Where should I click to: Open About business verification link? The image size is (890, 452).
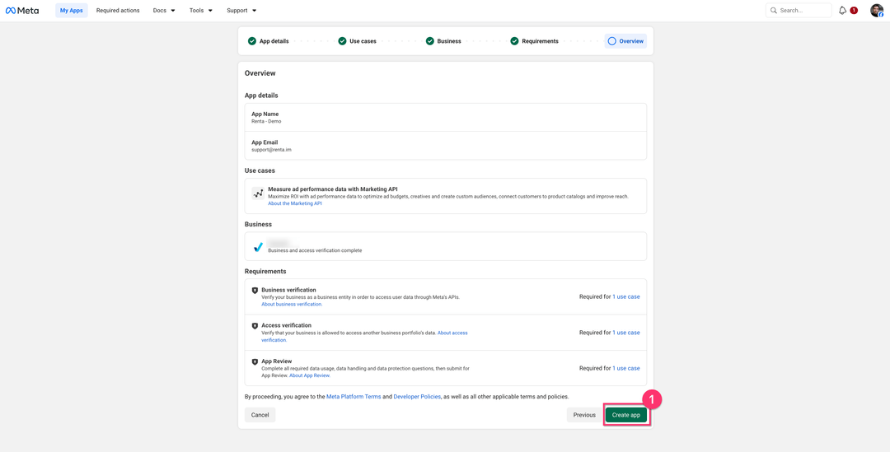coord(292,305)
